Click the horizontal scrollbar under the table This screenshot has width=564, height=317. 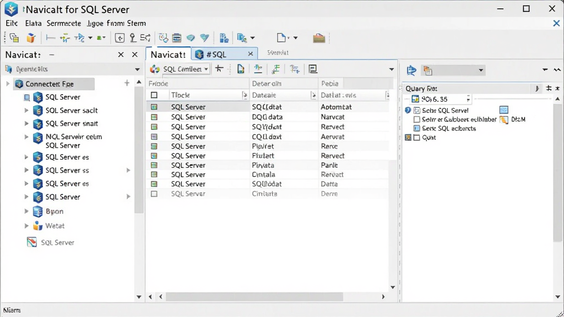(x=254, y=297)
